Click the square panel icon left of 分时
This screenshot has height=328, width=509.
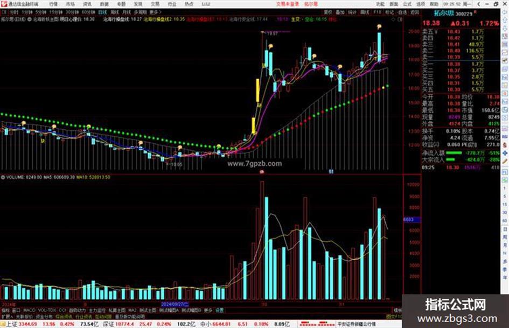tap(4, 12)
